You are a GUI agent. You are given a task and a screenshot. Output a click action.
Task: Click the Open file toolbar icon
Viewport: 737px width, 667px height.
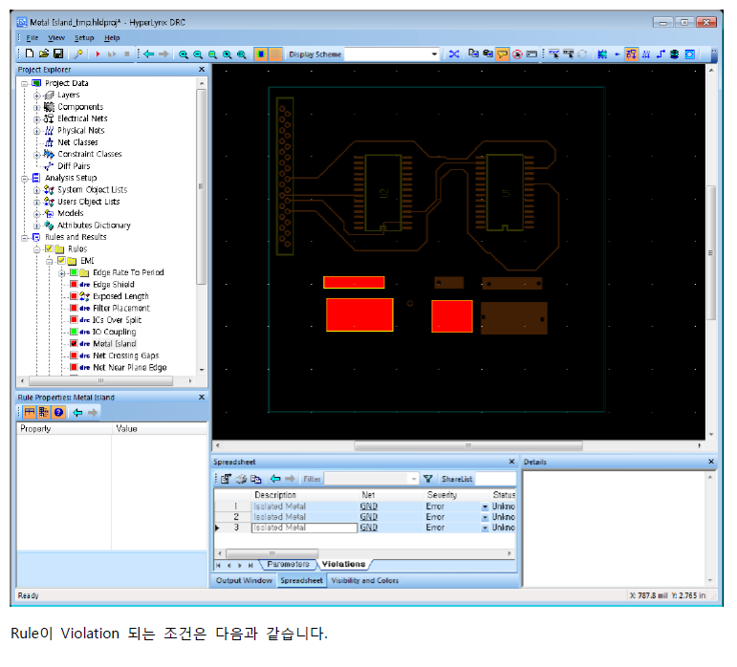pyautogui.click(x=44, y=54)
